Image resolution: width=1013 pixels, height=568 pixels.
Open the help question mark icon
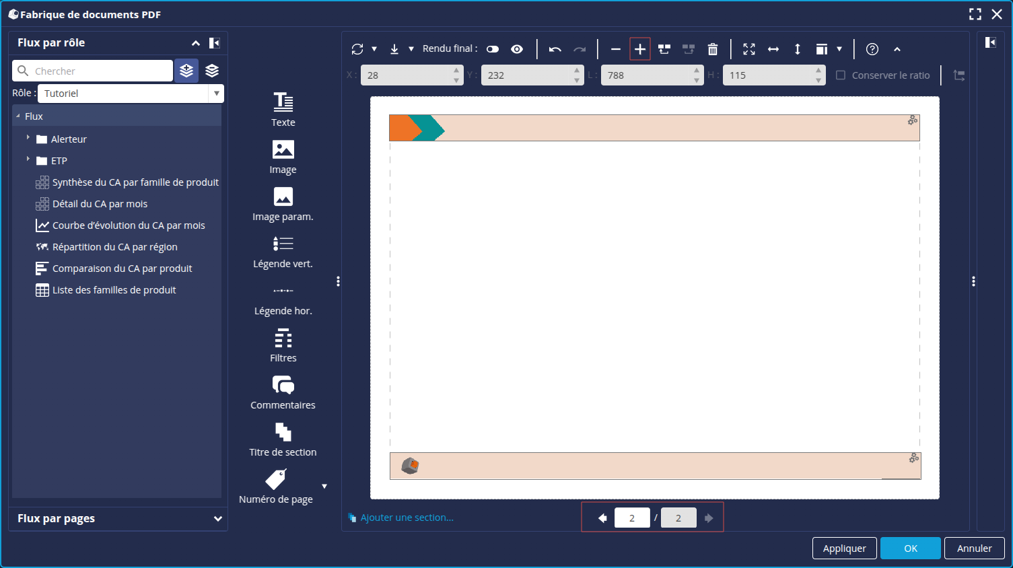(872, 49)
